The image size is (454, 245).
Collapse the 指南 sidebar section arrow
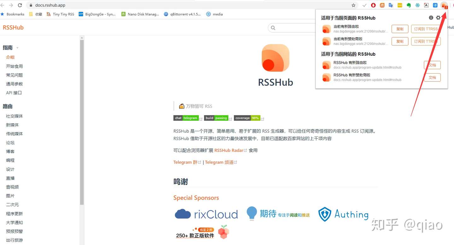coord(17,48)
